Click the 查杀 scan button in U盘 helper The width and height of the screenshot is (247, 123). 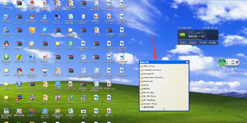pos(183,43)
